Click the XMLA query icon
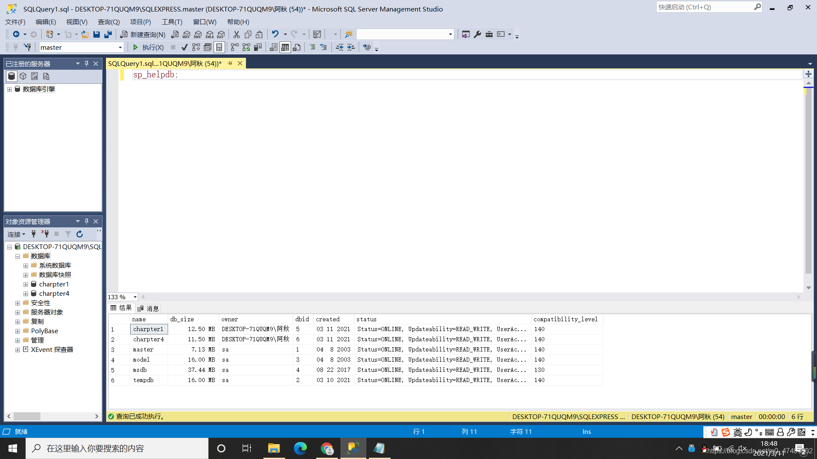The width and height of the screenshot is (817, 459). (x=209, y=34)
